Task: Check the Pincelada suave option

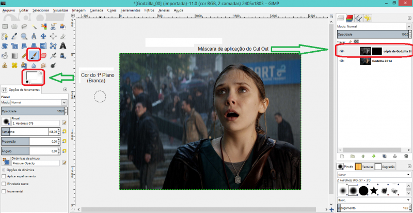Action: coord(4,184)
